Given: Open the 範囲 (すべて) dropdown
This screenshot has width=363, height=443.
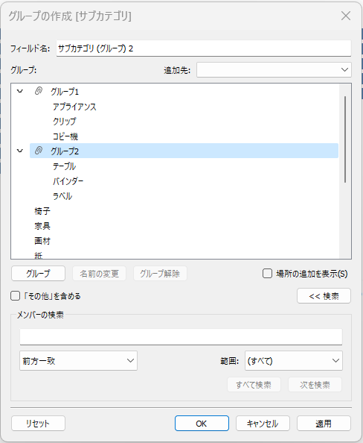Looking at the screenshot, I should (x=294, y=360).
